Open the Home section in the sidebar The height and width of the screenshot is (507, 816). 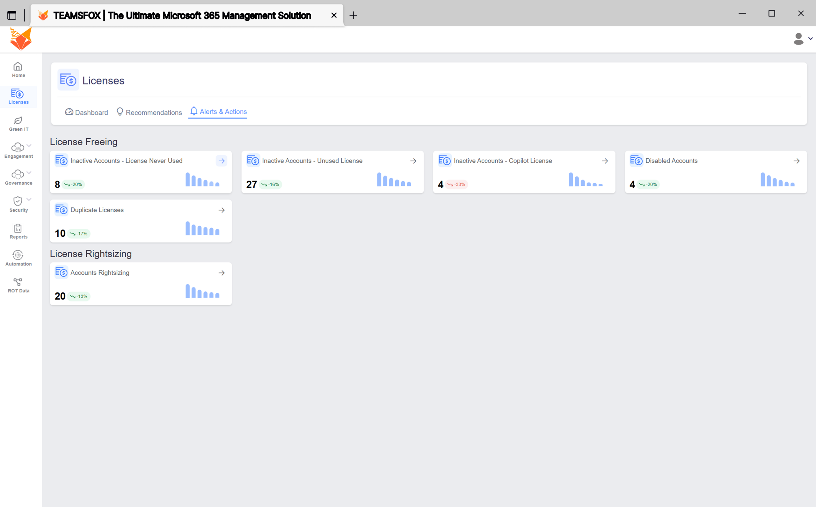pyautogui.click(x=18, y=69)
